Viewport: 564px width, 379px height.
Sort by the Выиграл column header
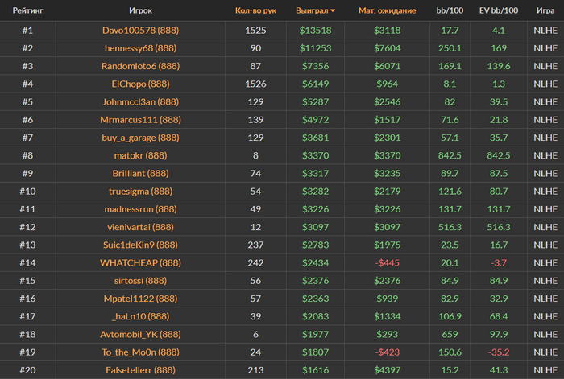[312, 10]
